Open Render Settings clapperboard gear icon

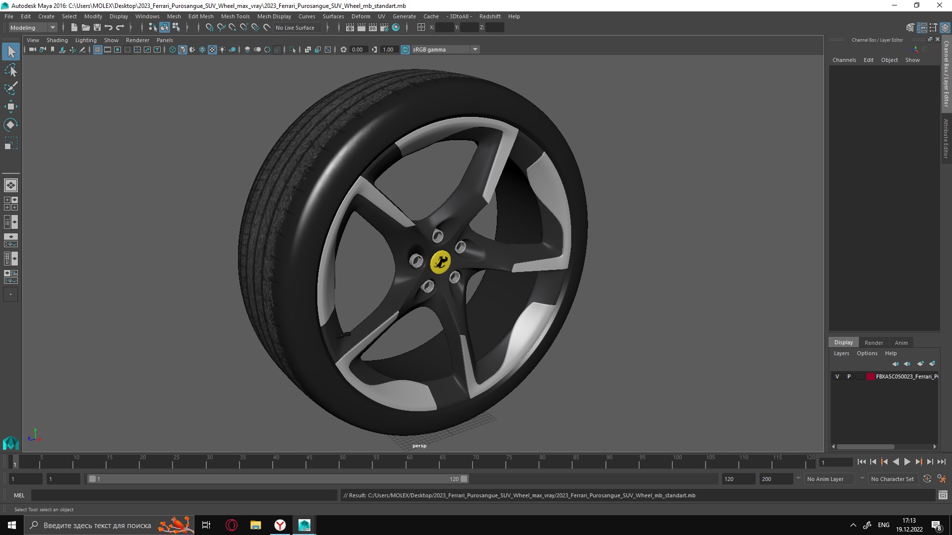click(384, 28)
